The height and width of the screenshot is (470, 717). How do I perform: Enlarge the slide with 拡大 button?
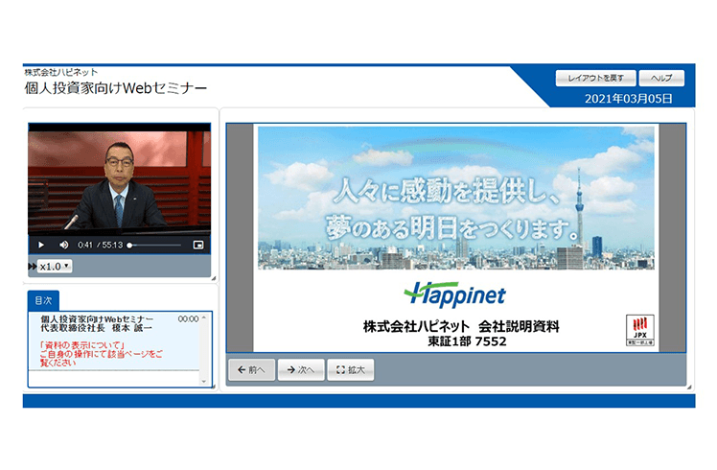[351, 370]
